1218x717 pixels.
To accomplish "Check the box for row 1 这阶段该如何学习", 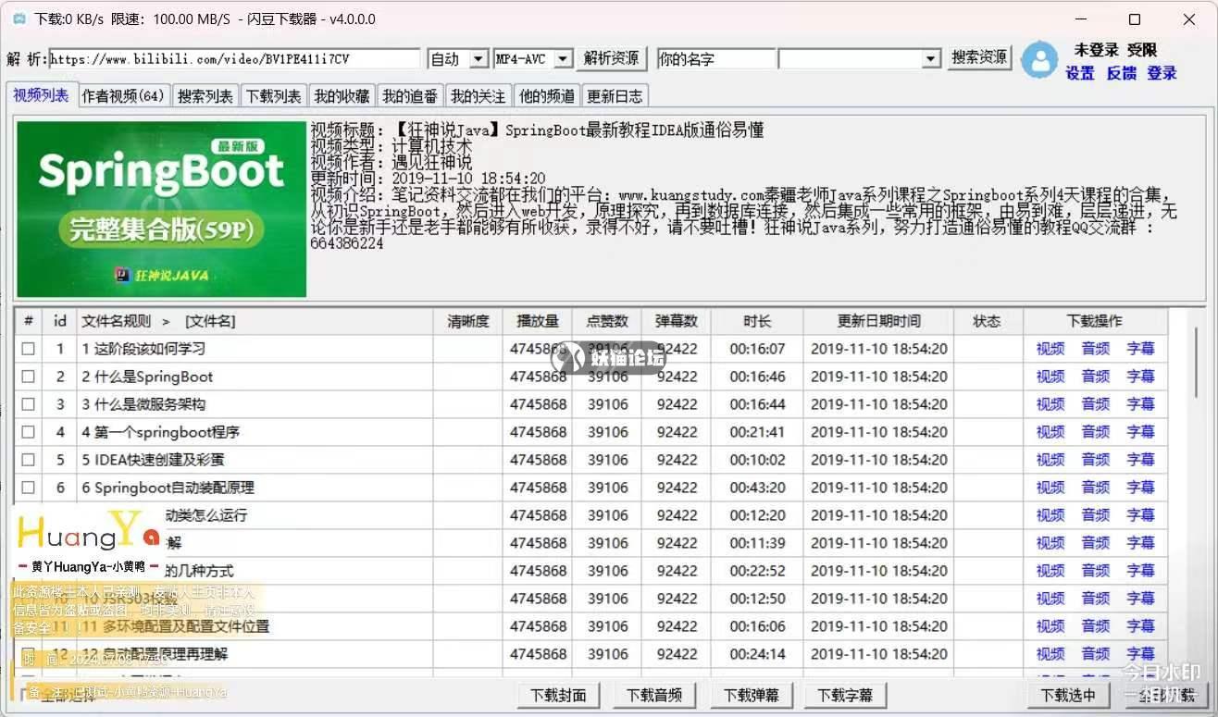I will coord(29,349).
